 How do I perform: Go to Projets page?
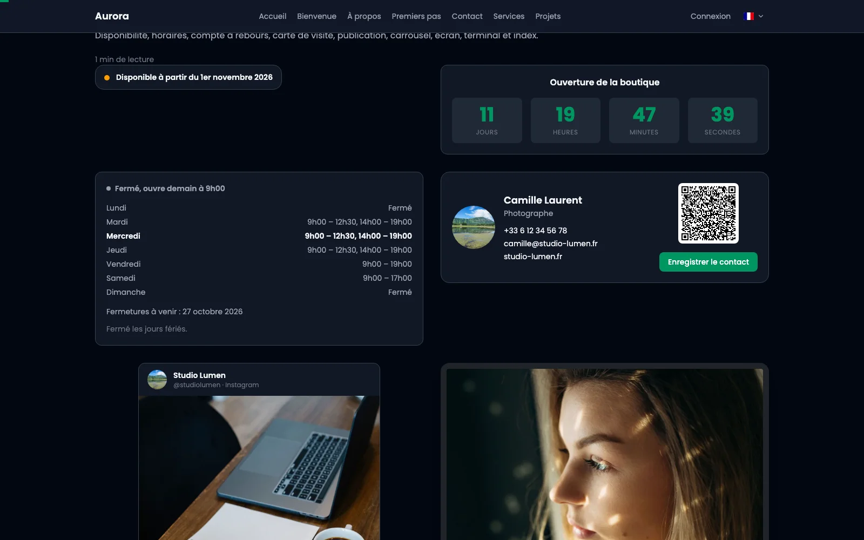(548, 16)
